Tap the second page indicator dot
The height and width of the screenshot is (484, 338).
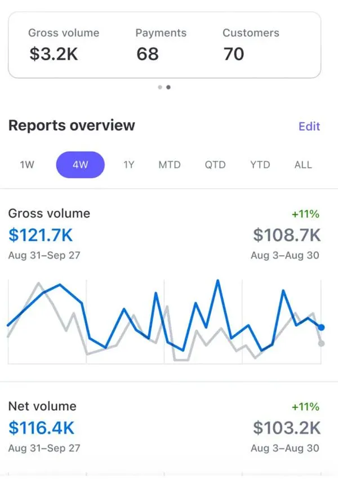pos(168,87)
